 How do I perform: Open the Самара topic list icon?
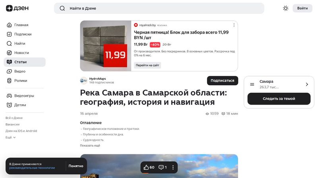pos(252,84)
